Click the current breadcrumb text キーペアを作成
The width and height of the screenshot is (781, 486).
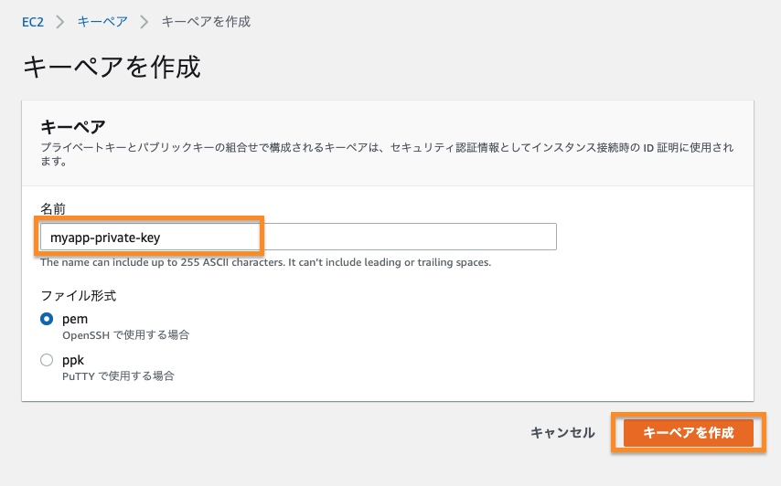pos(206,21)
